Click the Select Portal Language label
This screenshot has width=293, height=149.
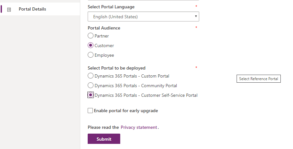coord(111,7)
